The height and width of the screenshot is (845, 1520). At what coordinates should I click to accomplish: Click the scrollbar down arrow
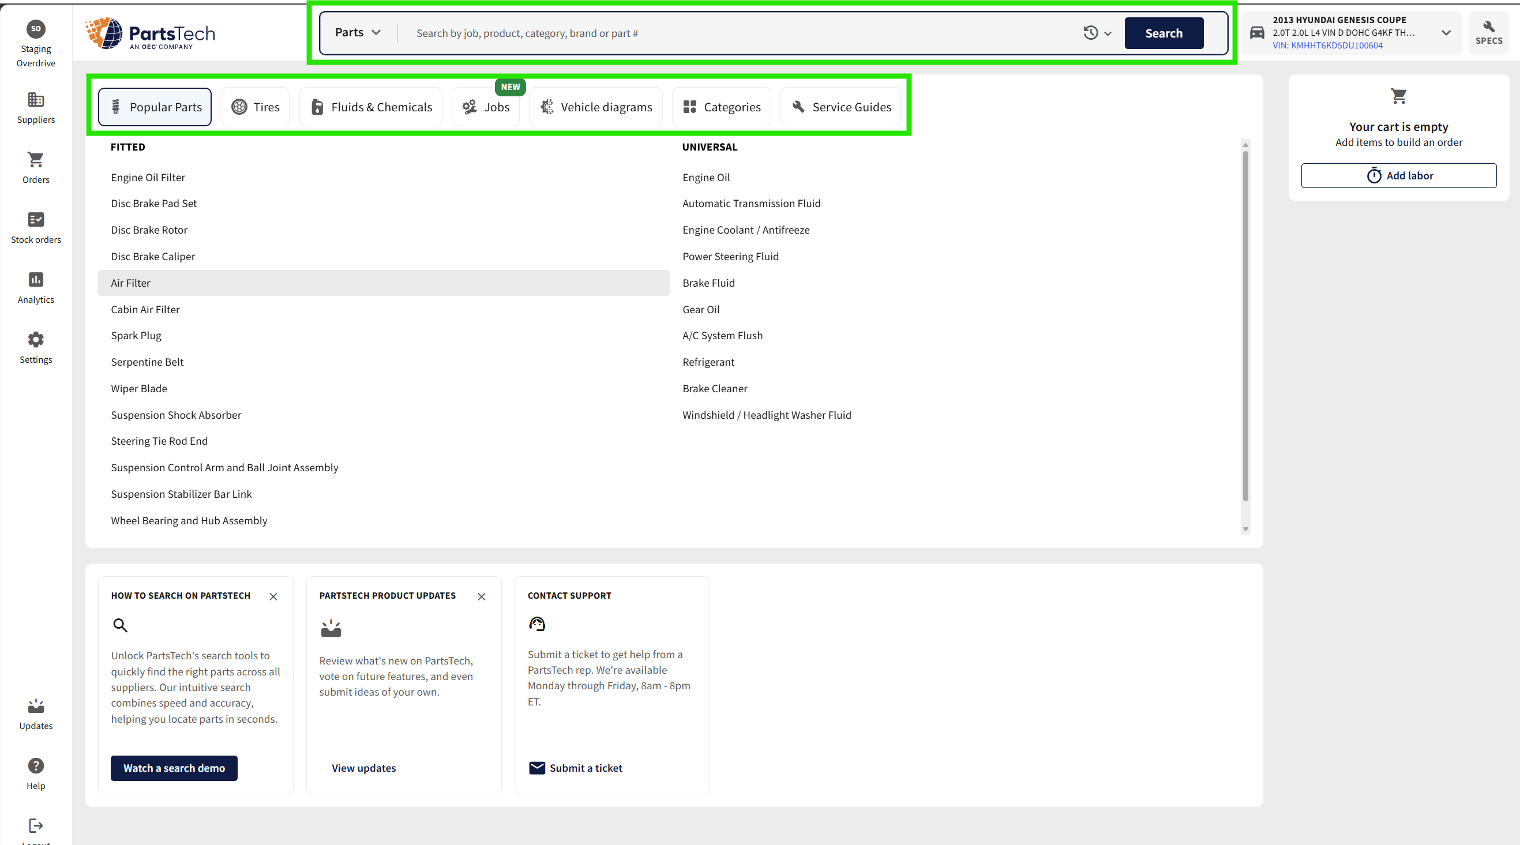click(x=1245, y=529)
